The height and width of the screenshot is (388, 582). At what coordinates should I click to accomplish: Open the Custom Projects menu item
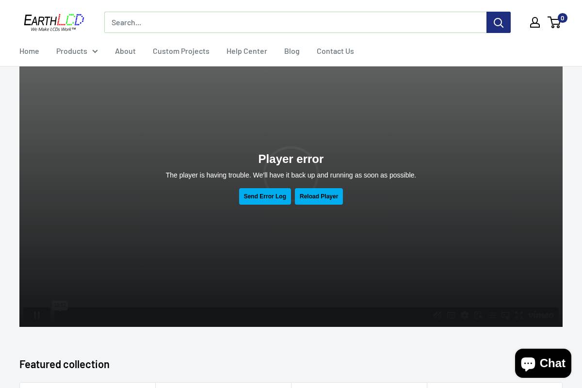click(x=181, y=51)
